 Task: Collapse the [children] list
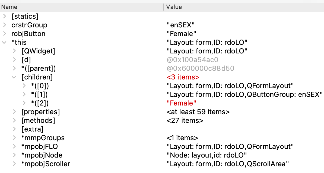tap(14, 77)
